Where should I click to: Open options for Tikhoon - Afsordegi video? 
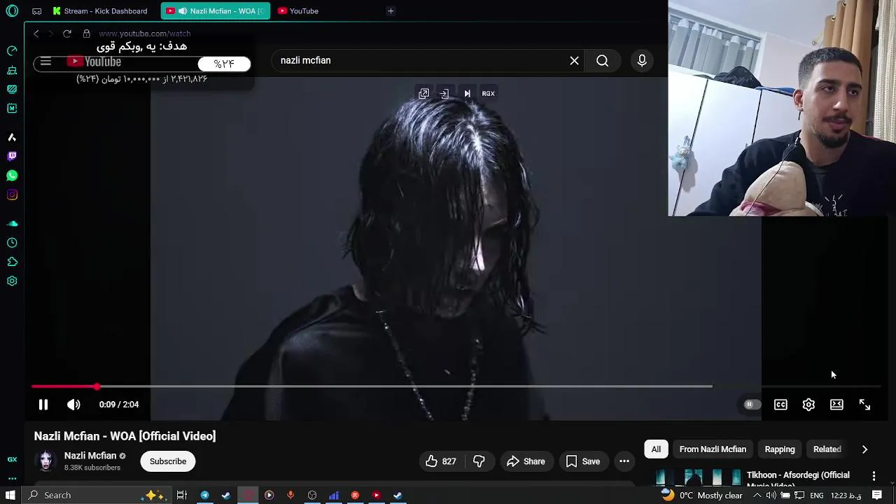pyautogui.click(x=874, y=476)
